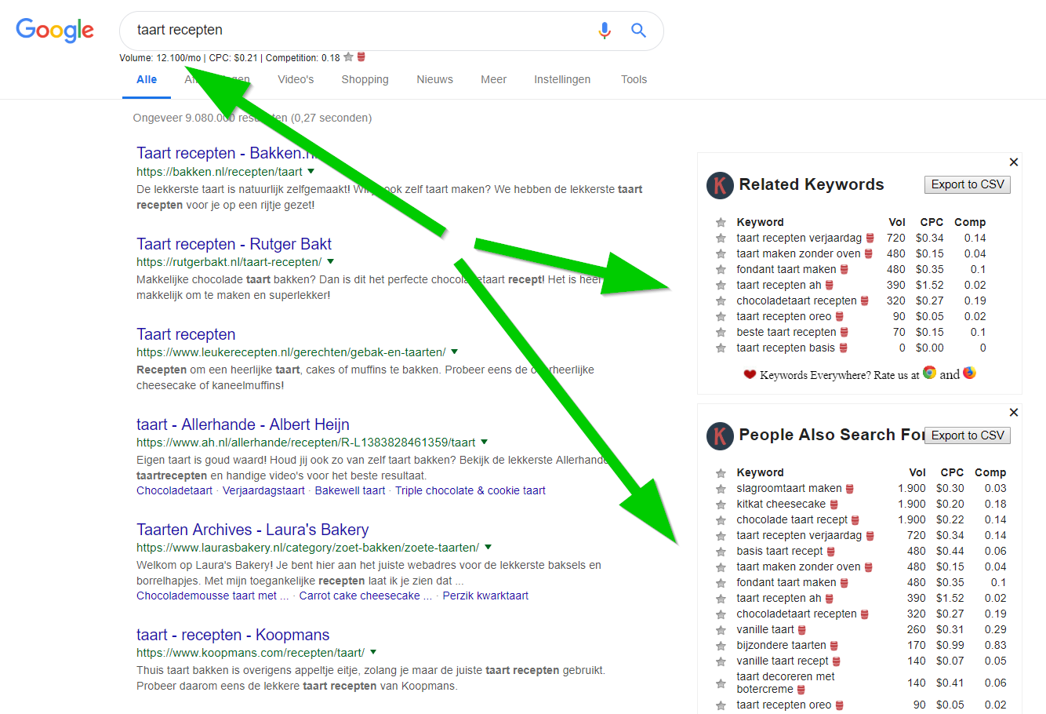Open the Tools search options
Screen dimensions: 1046x714
point(634,79)
